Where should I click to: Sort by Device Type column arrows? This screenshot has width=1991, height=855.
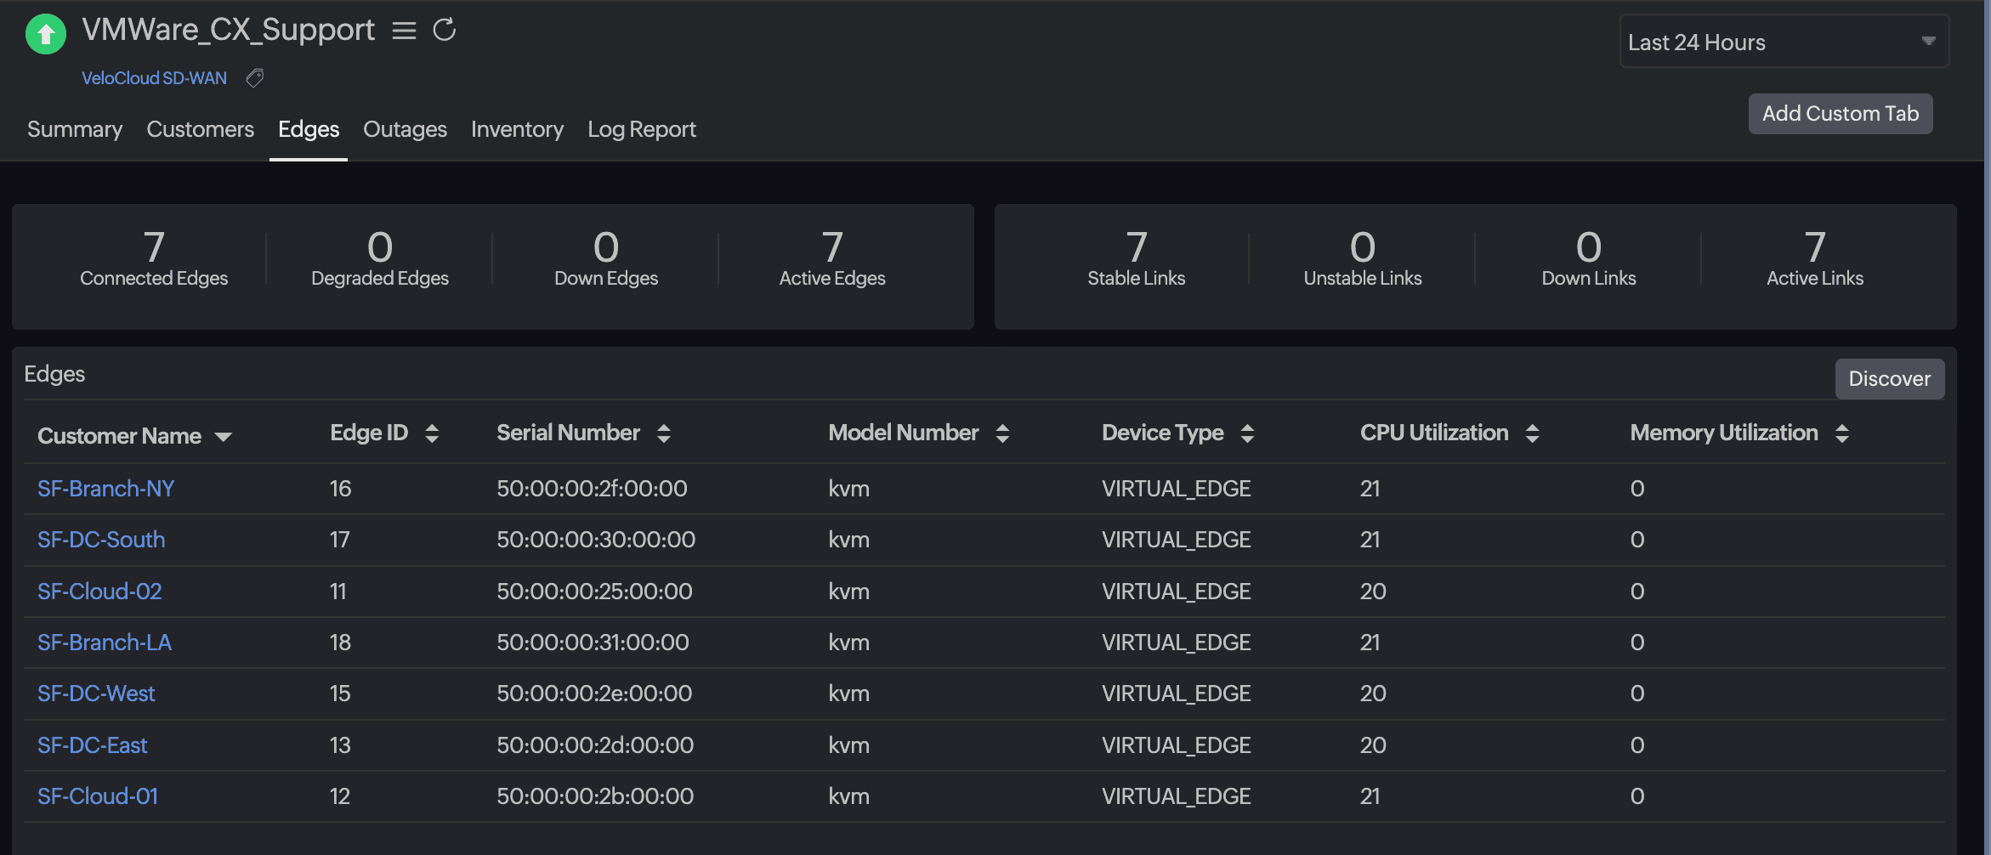1247,433
